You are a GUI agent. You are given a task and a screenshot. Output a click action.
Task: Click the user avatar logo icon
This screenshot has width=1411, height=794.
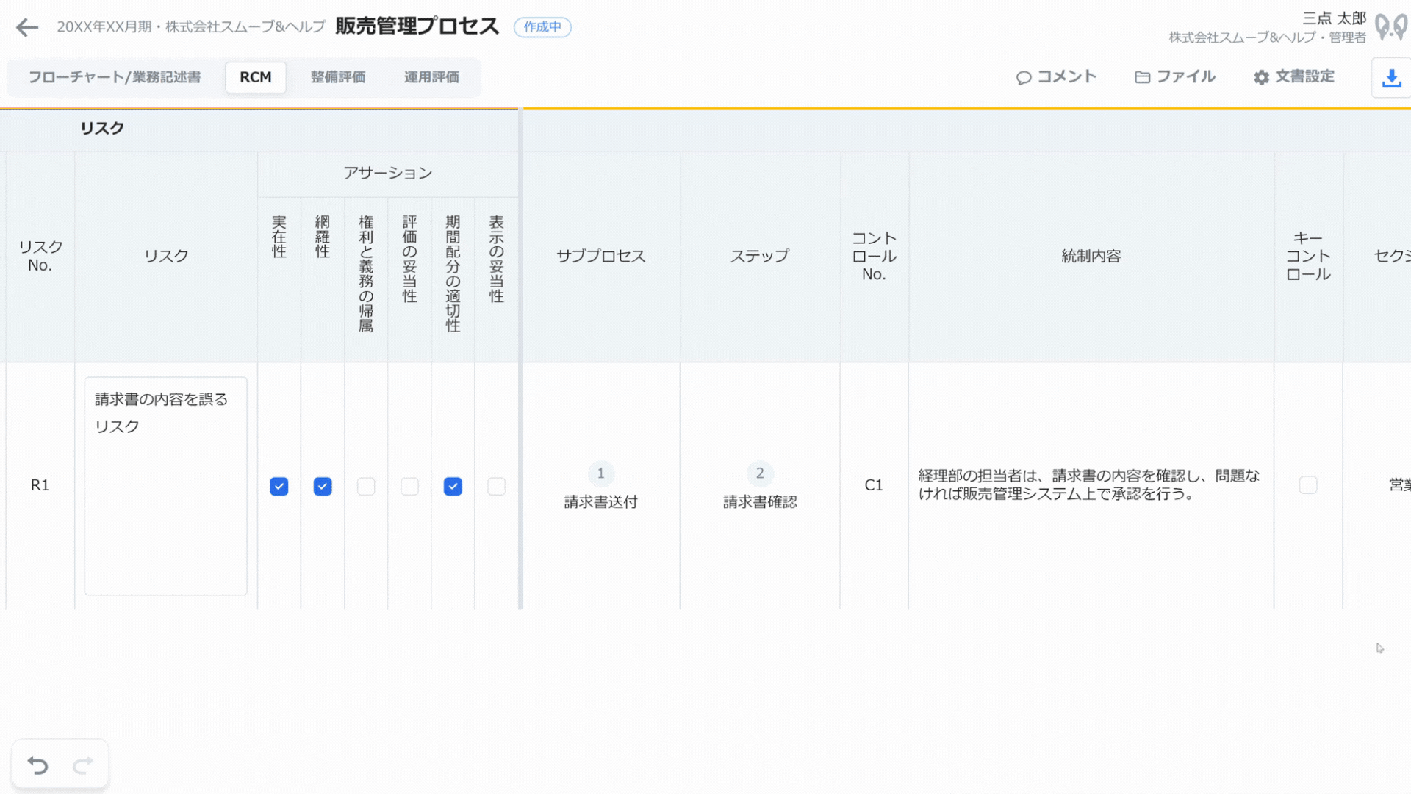[1390, 27]
